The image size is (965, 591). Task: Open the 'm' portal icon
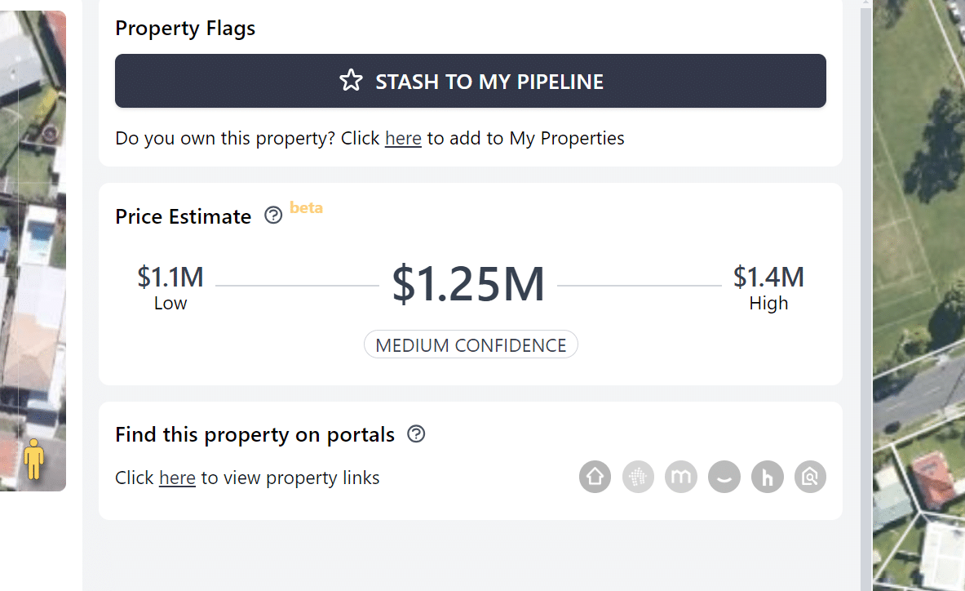(x=681, y=477)
